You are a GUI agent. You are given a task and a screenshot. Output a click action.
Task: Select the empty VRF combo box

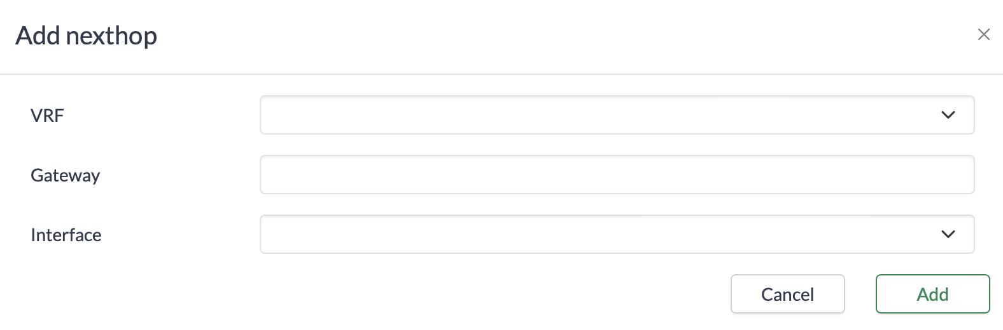point(616,115)
